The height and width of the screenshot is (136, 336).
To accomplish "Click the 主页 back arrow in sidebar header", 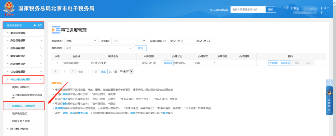I will [35, 25].
